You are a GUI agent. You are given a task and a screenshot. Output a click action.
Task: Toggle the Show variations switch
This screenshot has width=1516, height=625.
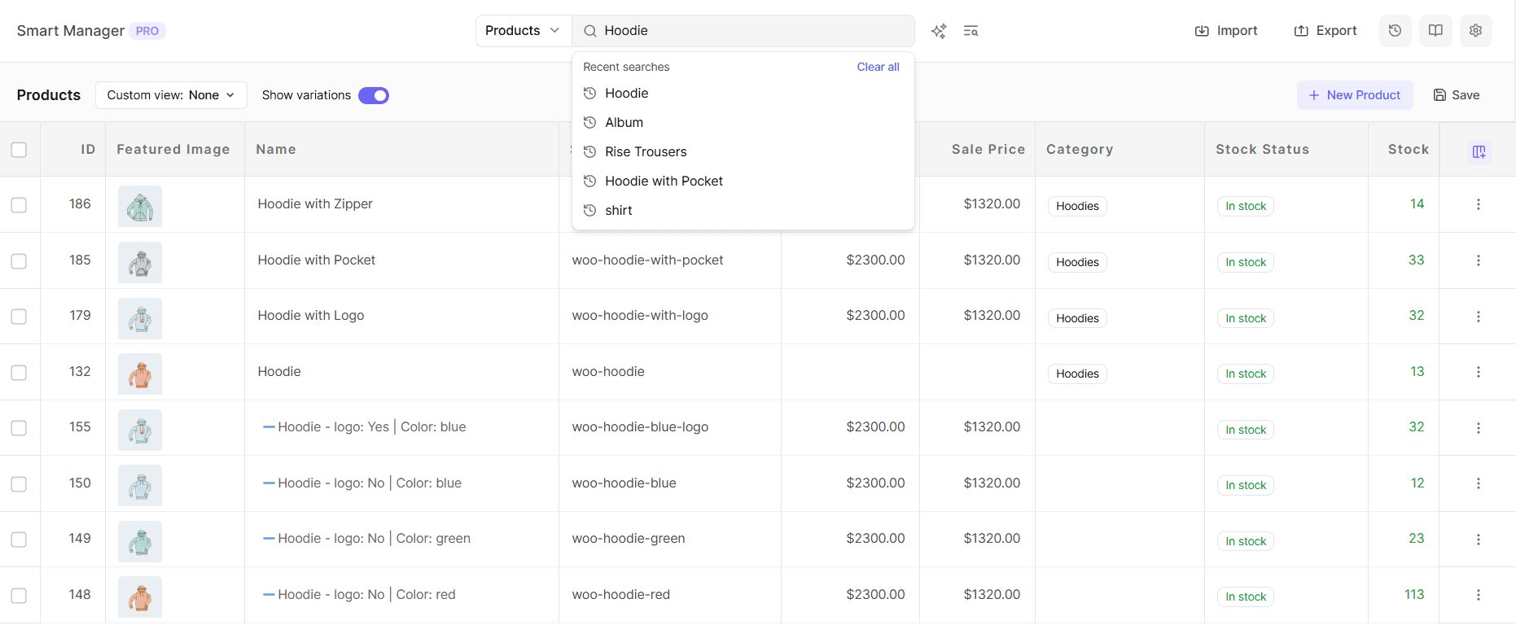pos(374,96)
